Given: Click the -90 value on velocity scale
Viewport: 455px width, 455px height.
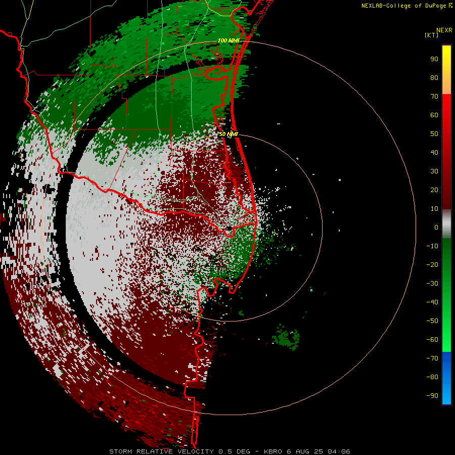Looking at the screenshot, I should (432, 396).
